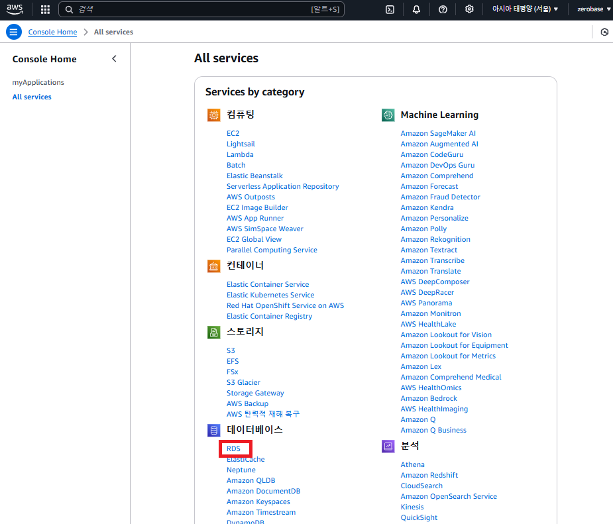Focus the top search input field
The width and height of the screenshot is (613, 524).
[x=201, y=9]
